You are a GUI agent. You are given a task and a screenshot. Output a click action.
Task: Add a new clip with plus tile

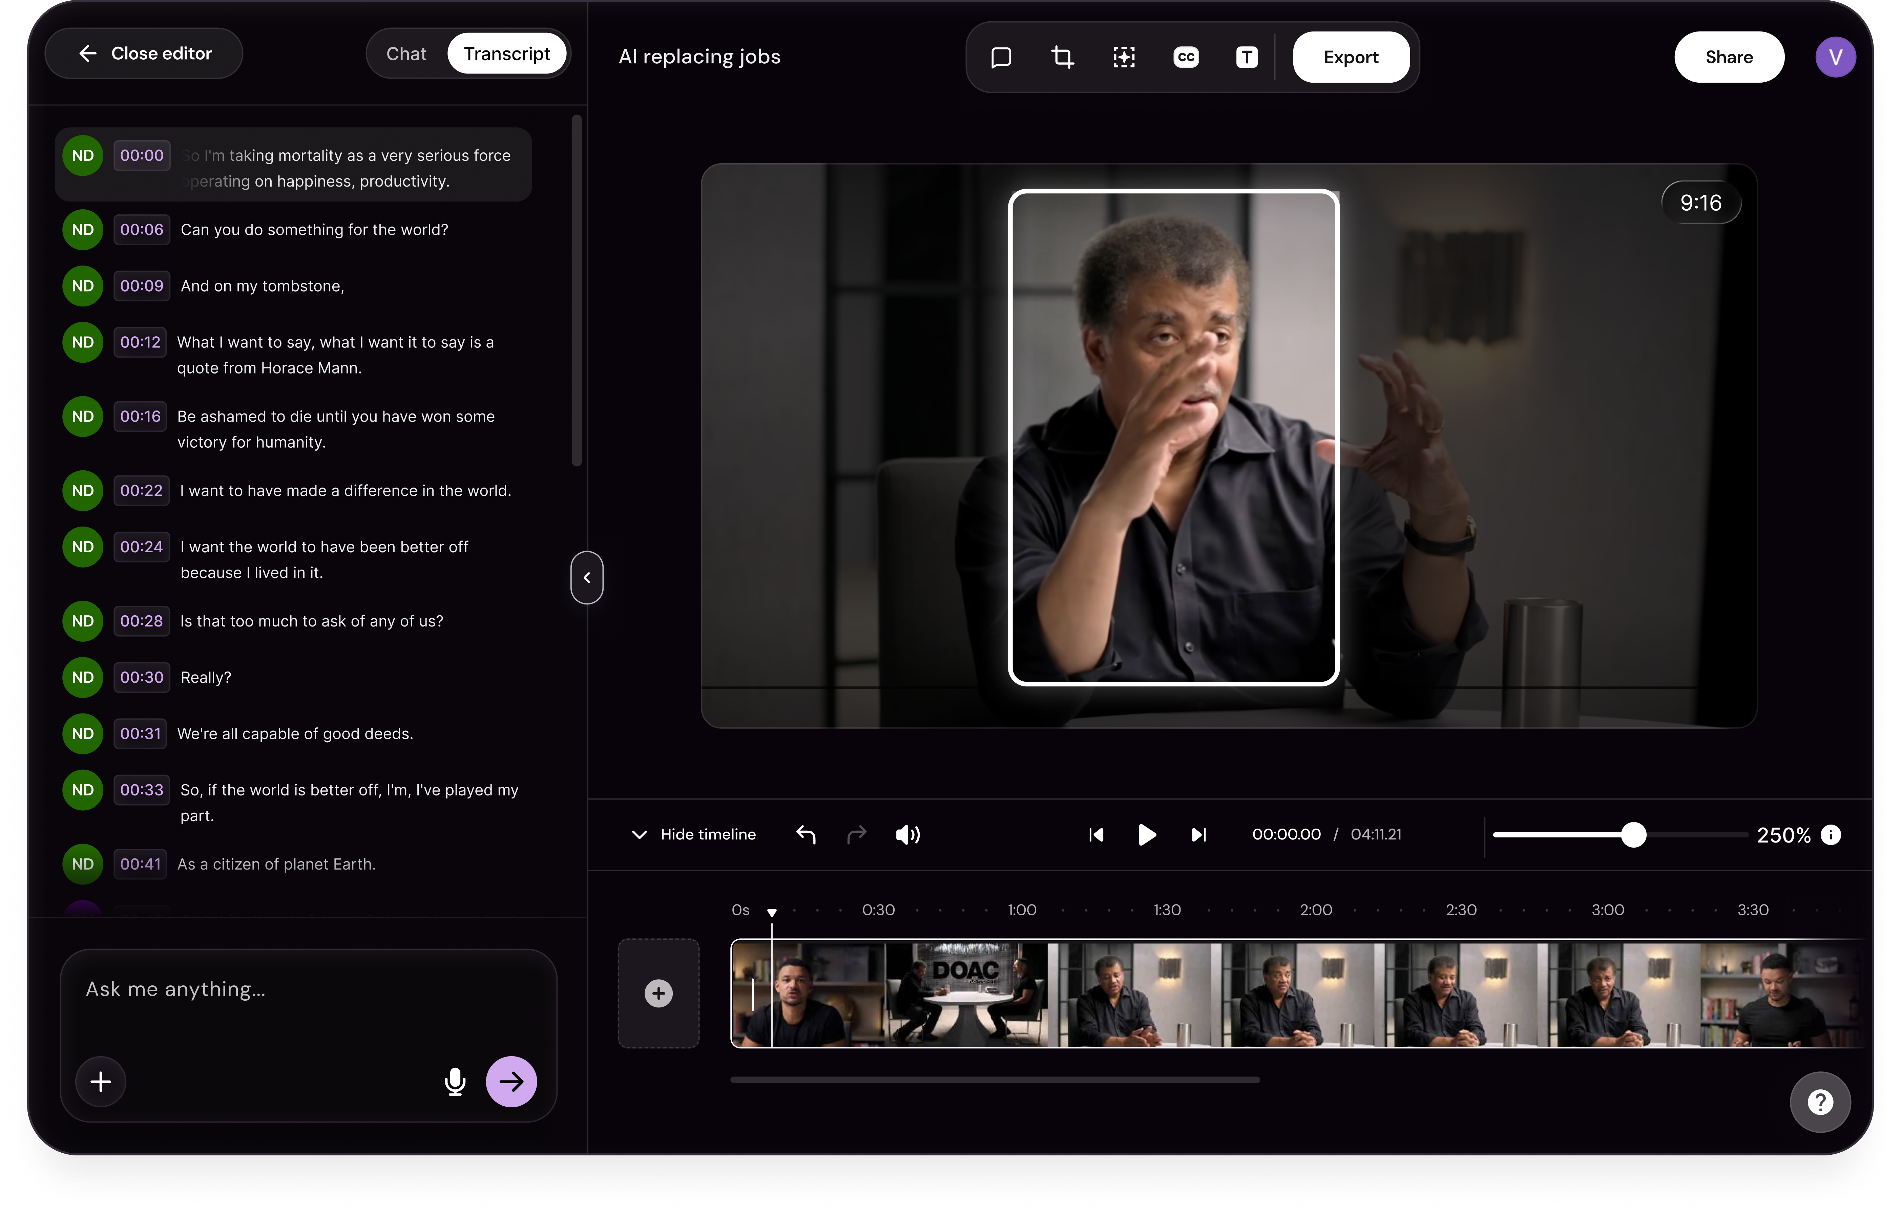[659, 993]
